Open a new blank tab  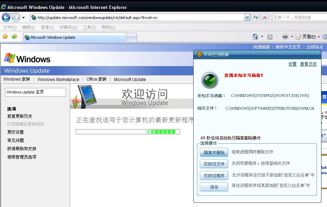point(132,38)
